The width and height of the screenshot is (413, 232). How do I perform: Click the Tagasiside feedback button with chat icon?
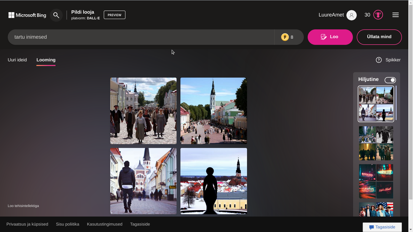coord(382,227)
